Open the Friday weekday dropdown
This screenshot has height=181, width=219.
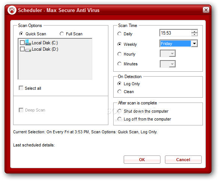[x=194, y=44]
